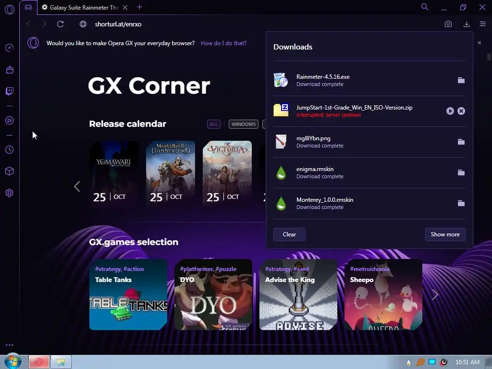Screen dimensions: 492x369
Task: Show next GX.games selection items
Action: click(435, 295)
